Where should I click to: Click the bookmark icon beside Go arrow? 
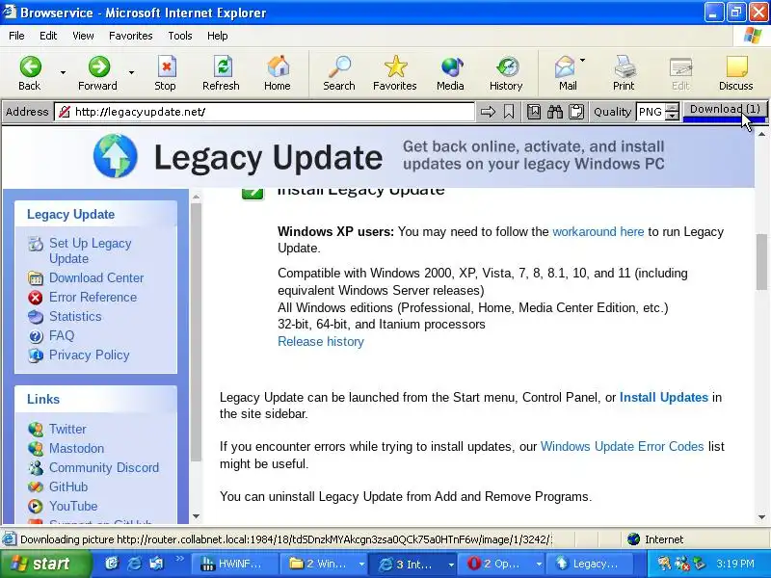coord(509,112)
